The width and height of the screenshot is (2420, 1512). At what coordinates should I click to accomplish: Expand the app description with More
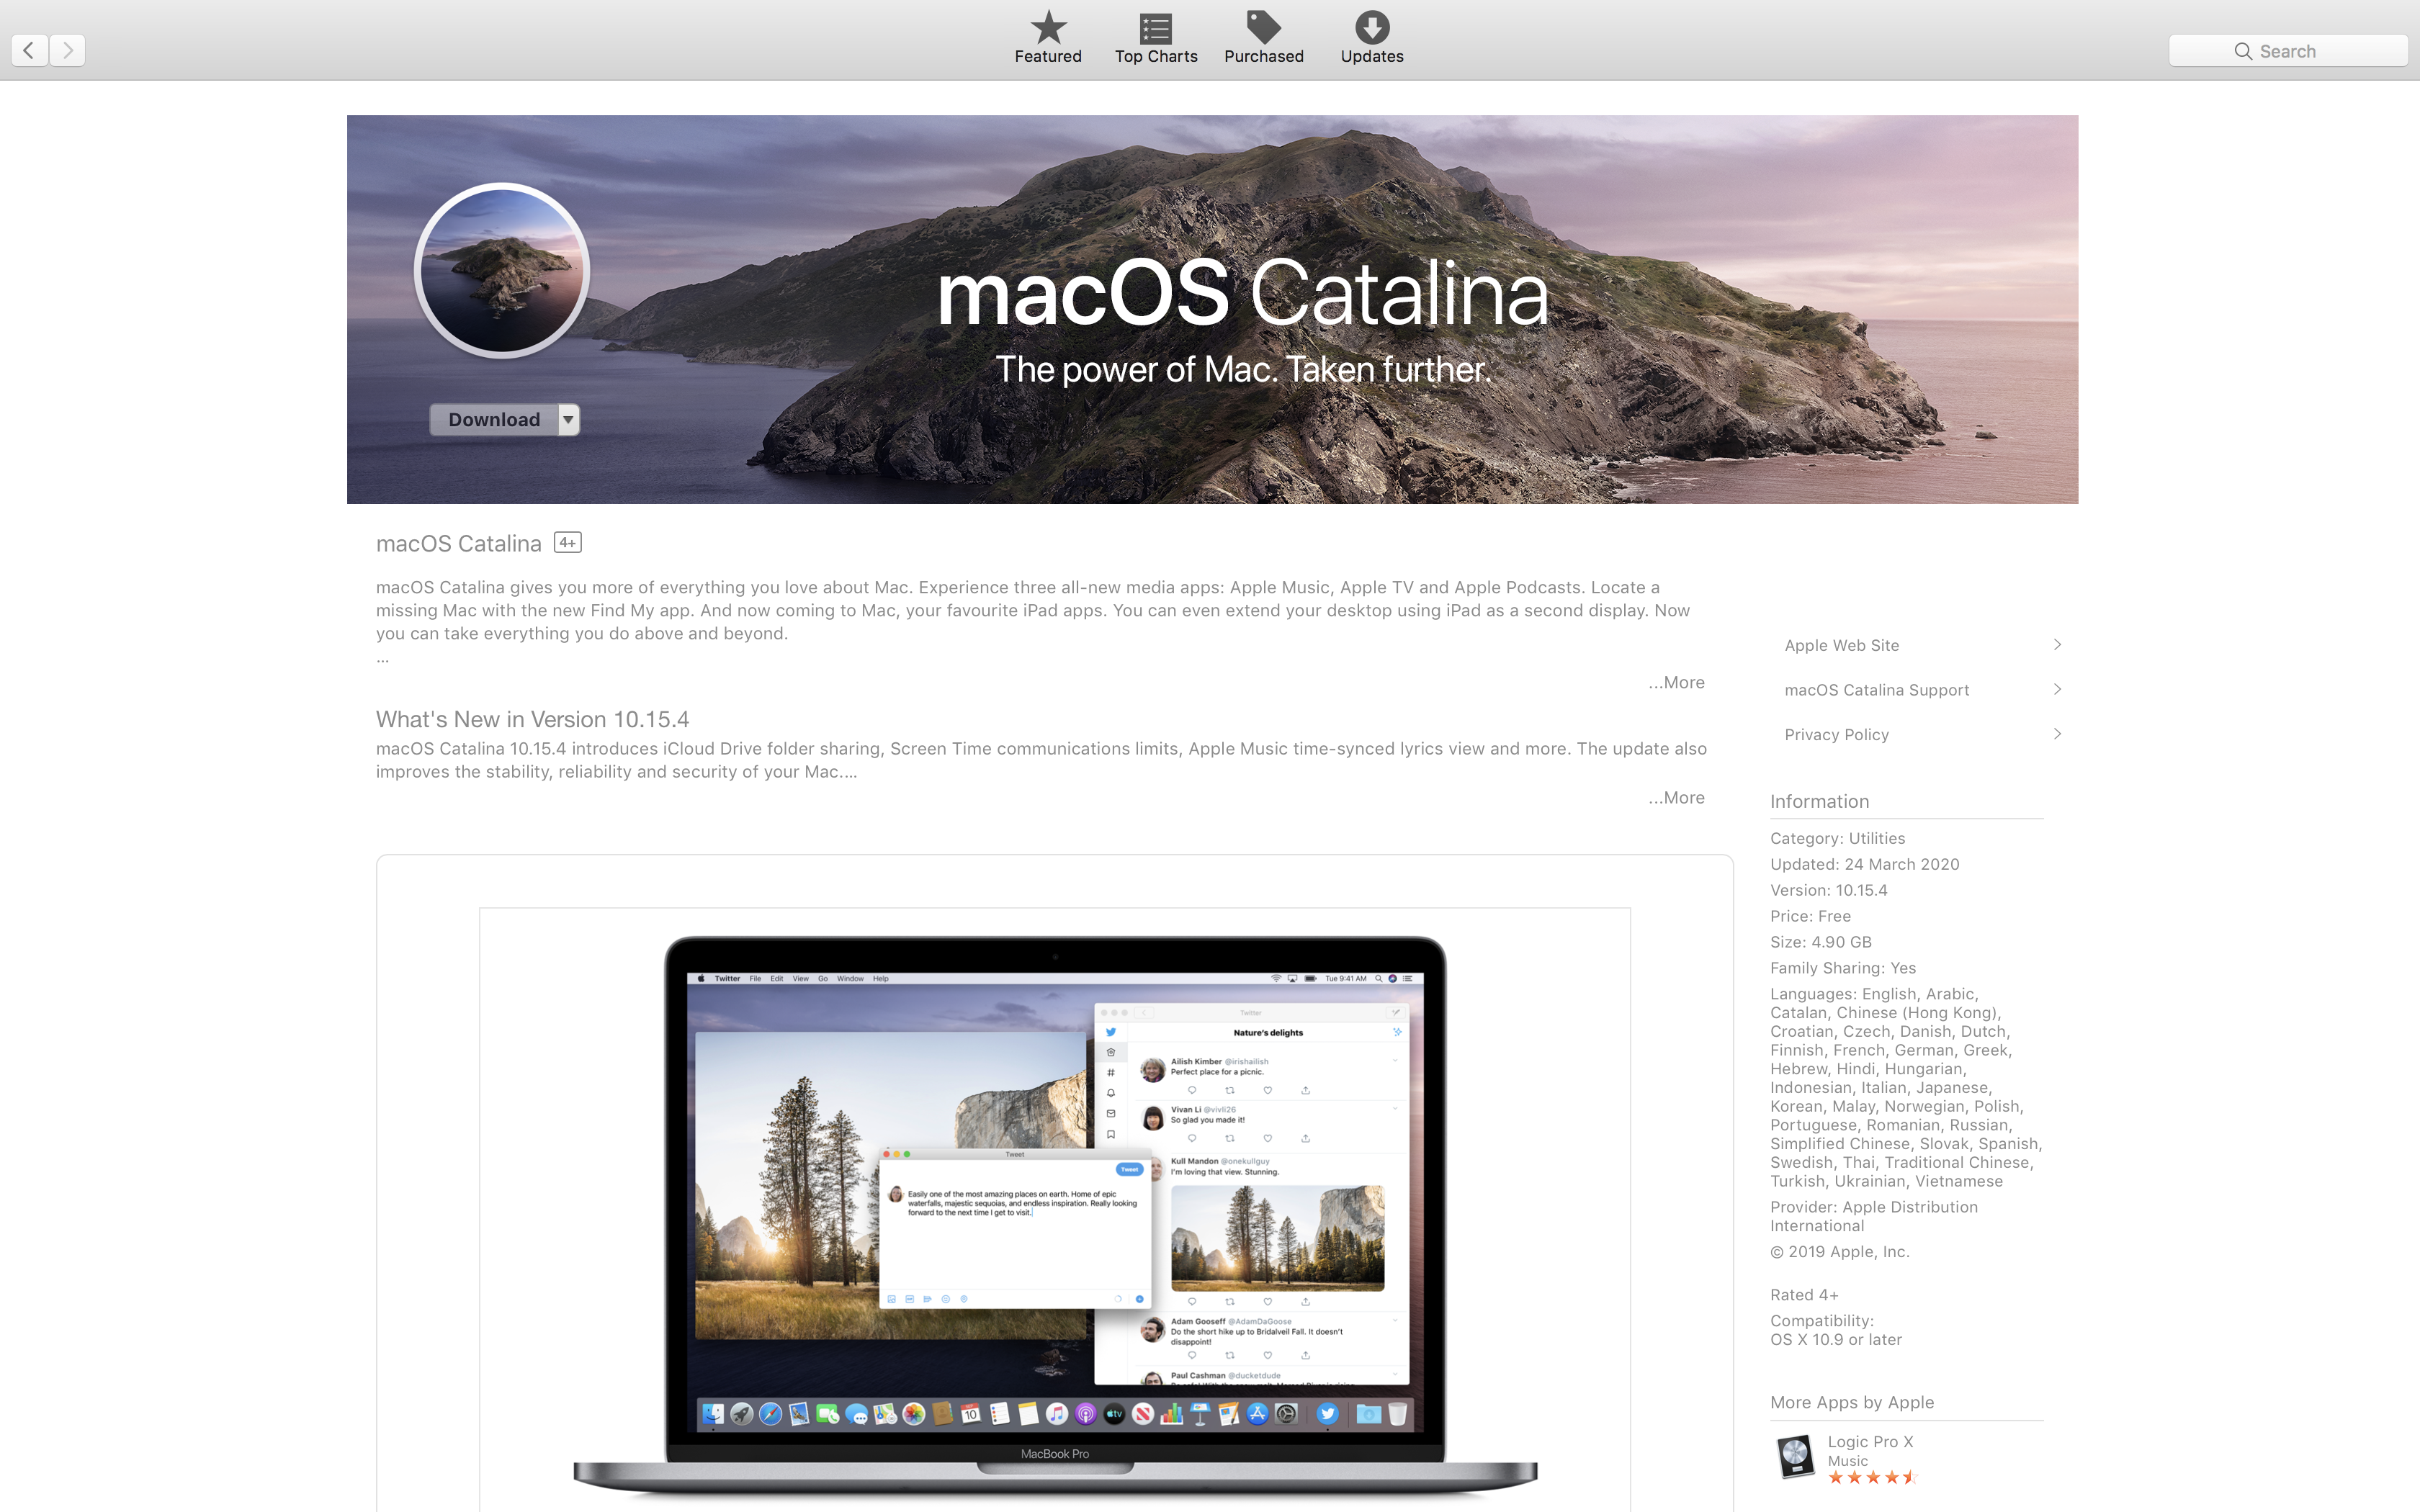click(1676, 682)
